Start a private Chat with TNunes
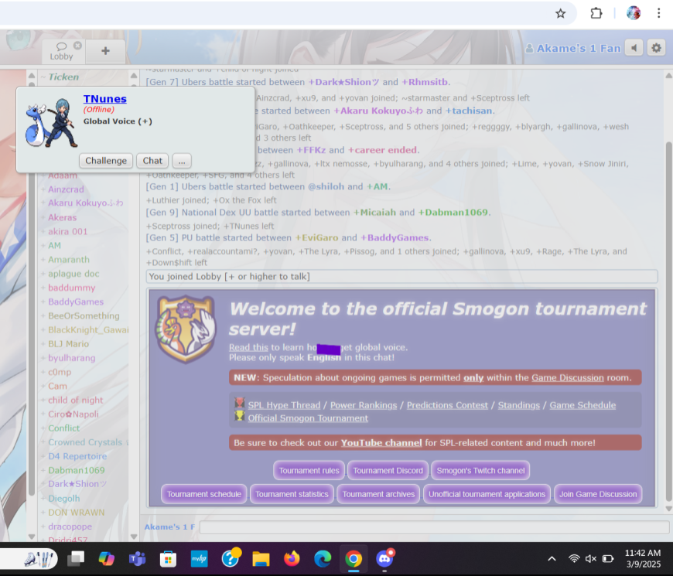 [152, 161]
